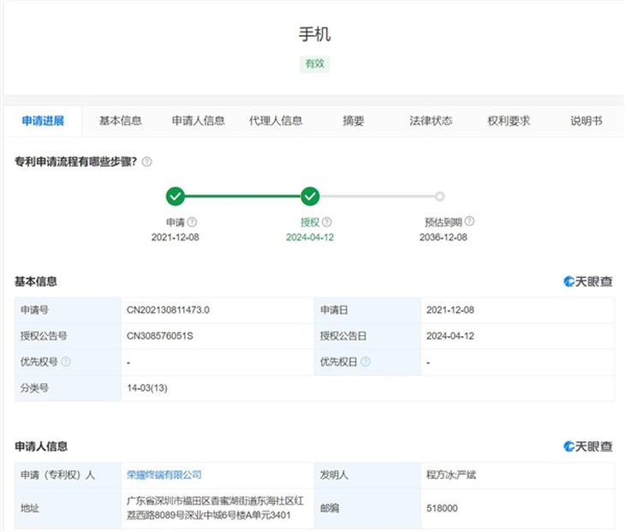The image size is (625, 532).
Task: Click 天眼查 logo in 基本信息 section
Action: 588,281
